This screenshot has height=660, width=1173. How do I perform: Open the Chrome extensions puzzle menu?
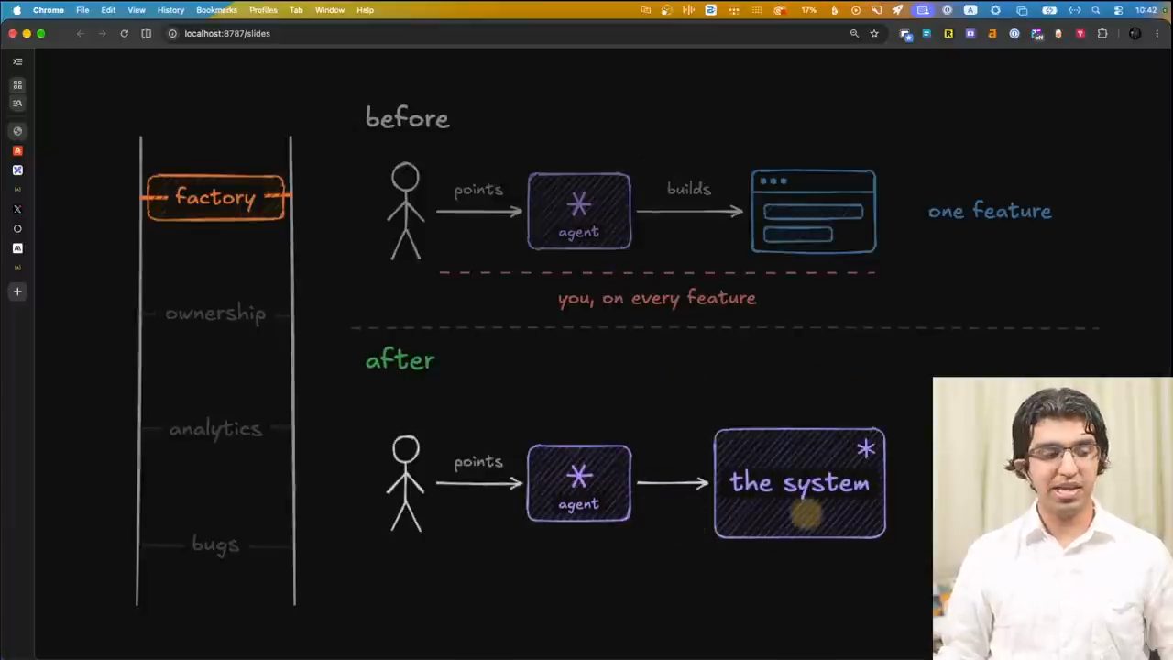(x=1102, y=34)
